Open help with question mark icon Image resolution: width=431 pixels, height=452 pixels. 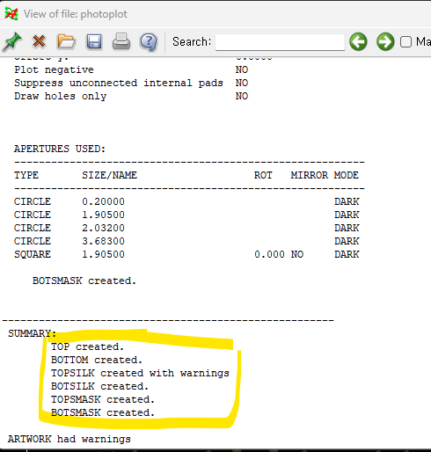pos(149,42)
